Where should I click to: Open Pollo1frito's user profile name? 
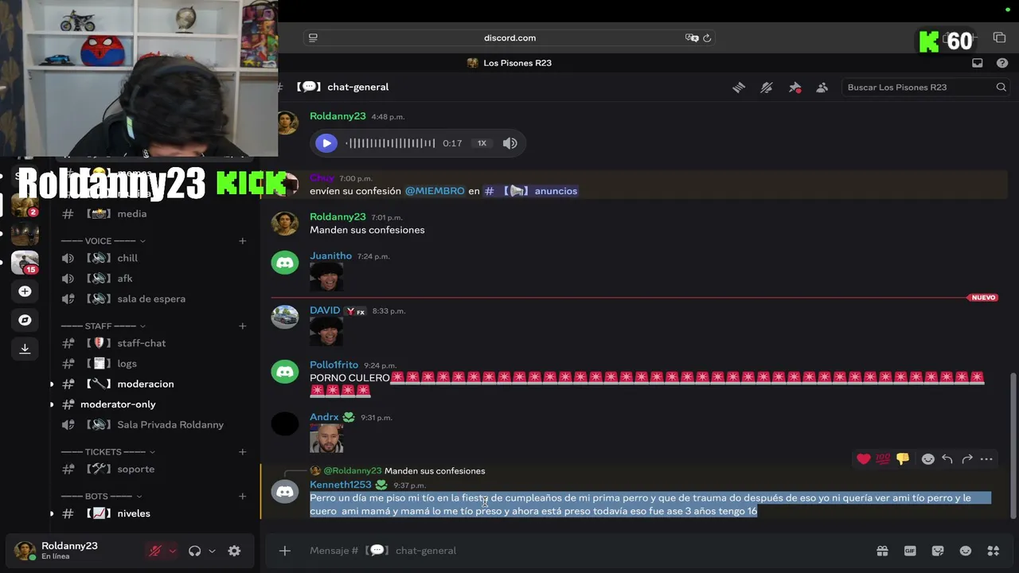click(334, 364)
